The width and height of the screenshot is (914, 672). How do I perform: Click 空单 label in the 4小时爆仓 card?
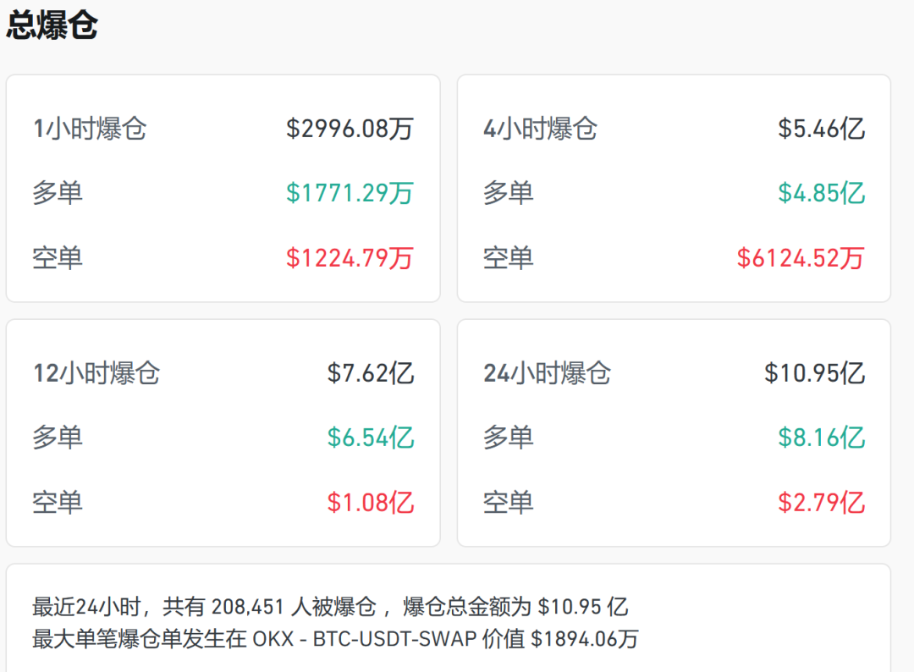click(x=509, y=257)
